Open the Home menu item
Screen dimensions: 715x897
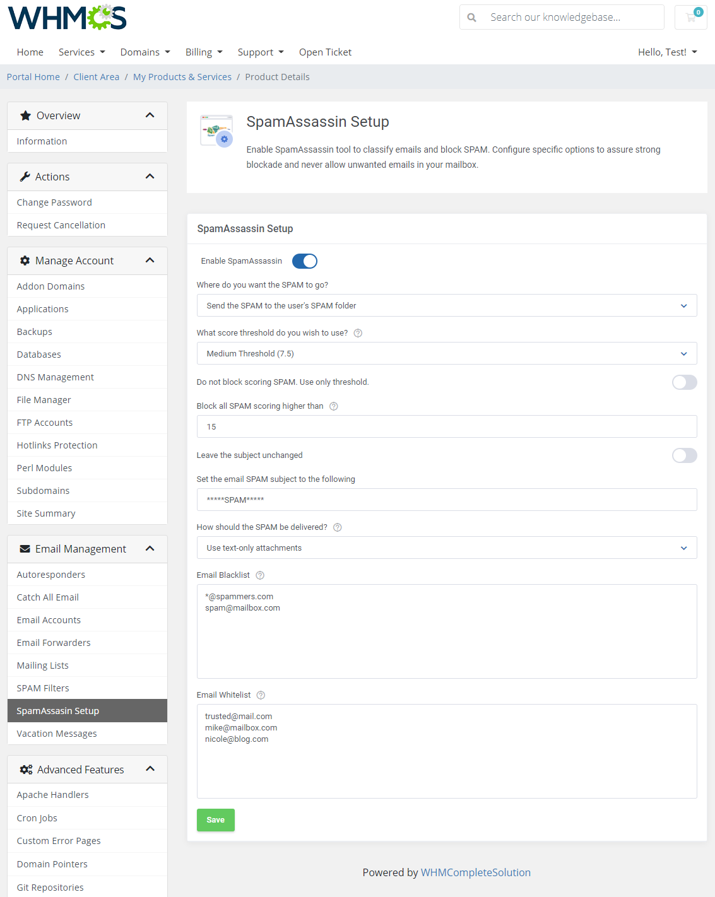coord(30,52)
